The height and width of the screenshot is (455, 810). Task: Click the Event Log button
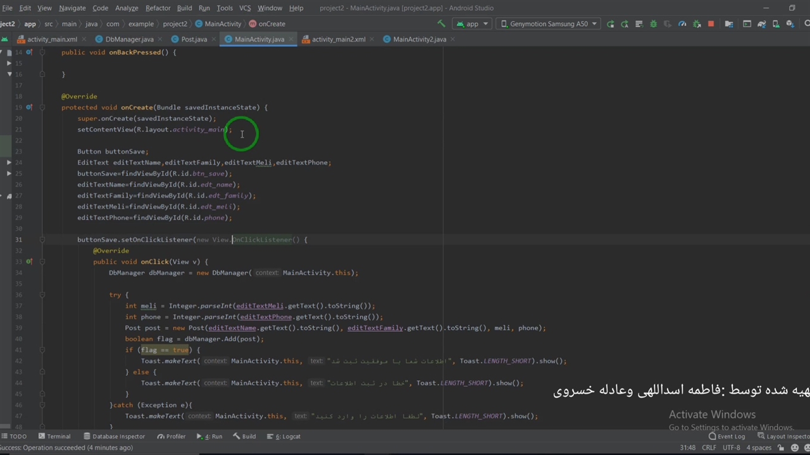(x=726, y=437)
